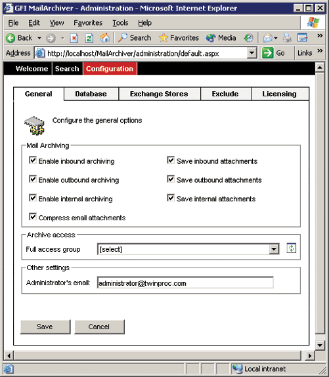Open the Search toolbar button
The height and width of the screenshot is (377, 329).
point(135,38)
